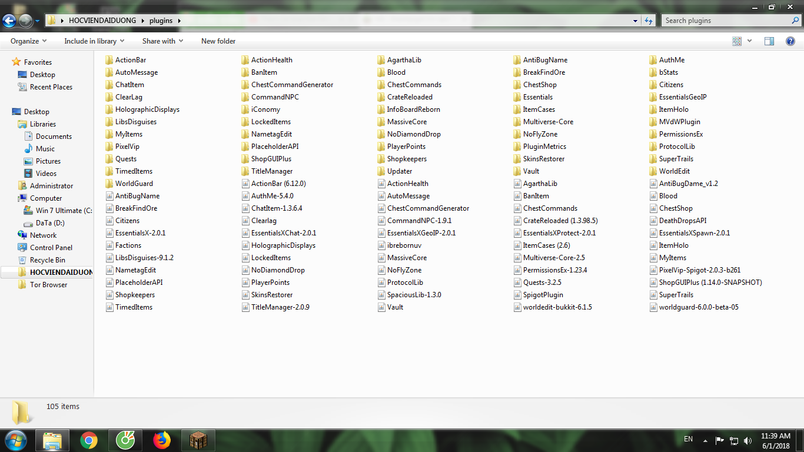Open the DaTa (D:) drive
804x452 pixels.
50,223
